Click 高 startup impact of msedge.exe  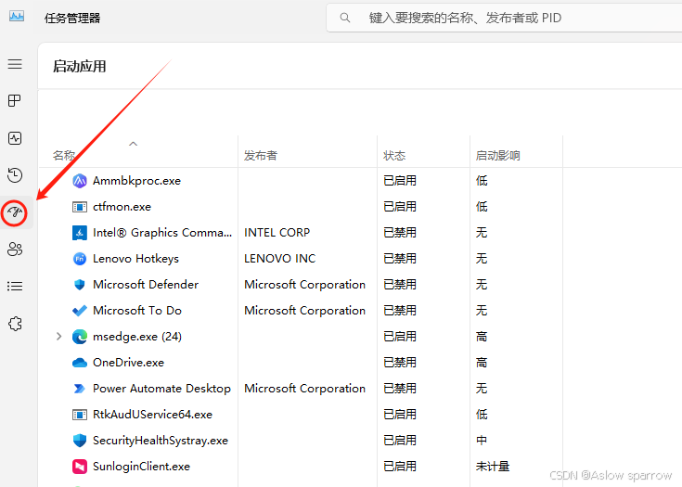coord(482,337)
